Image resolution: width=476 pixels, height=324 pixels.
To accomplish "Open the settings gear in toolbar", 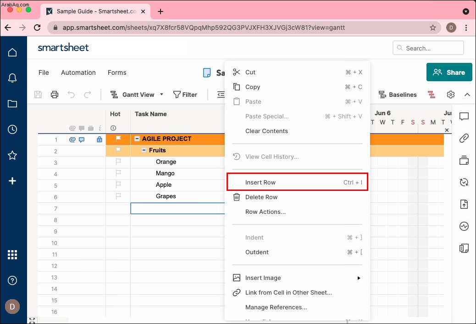I will 450,95.
